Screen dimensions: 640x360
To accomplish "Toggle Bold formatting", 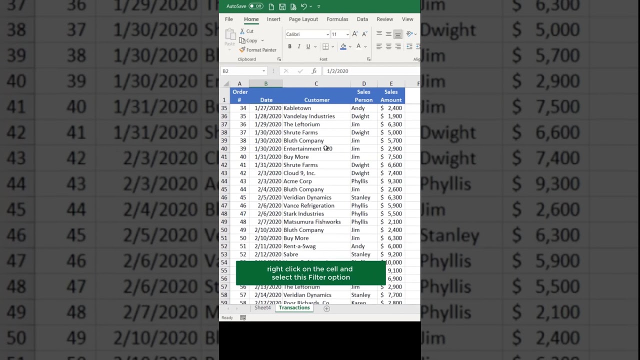I will (289, 46).
